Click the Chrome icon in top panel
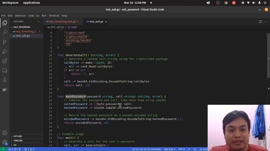 click(x=226, y=3)
